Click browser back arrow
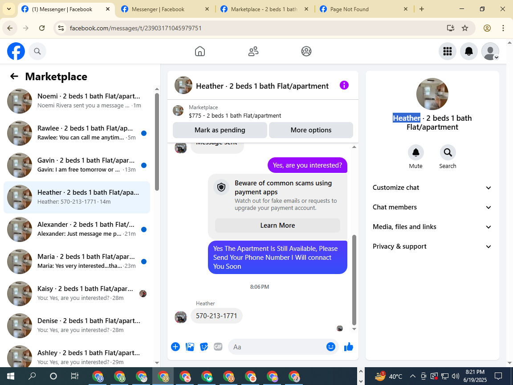Image resolution: width=513 pixels, height=385 pixels. click(x=10, y=28)
